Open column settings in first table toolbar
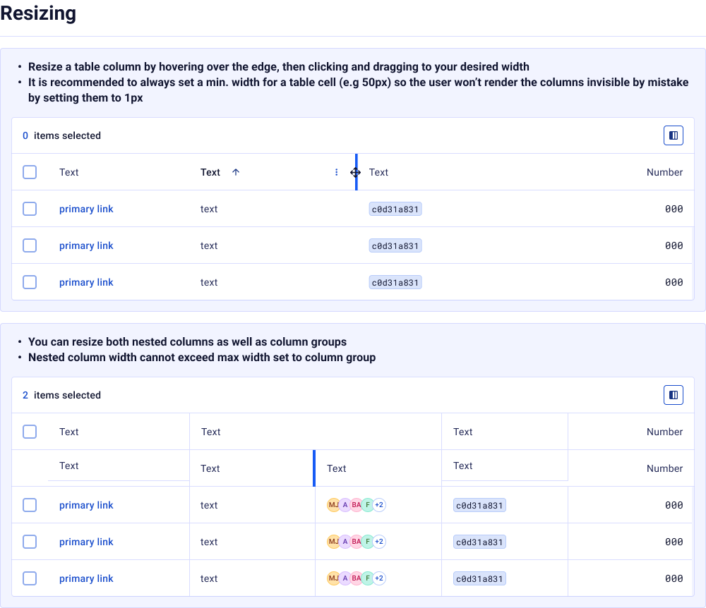Image resolution: width=706 pixels, height=608 pixels. (x=673, y=135)
